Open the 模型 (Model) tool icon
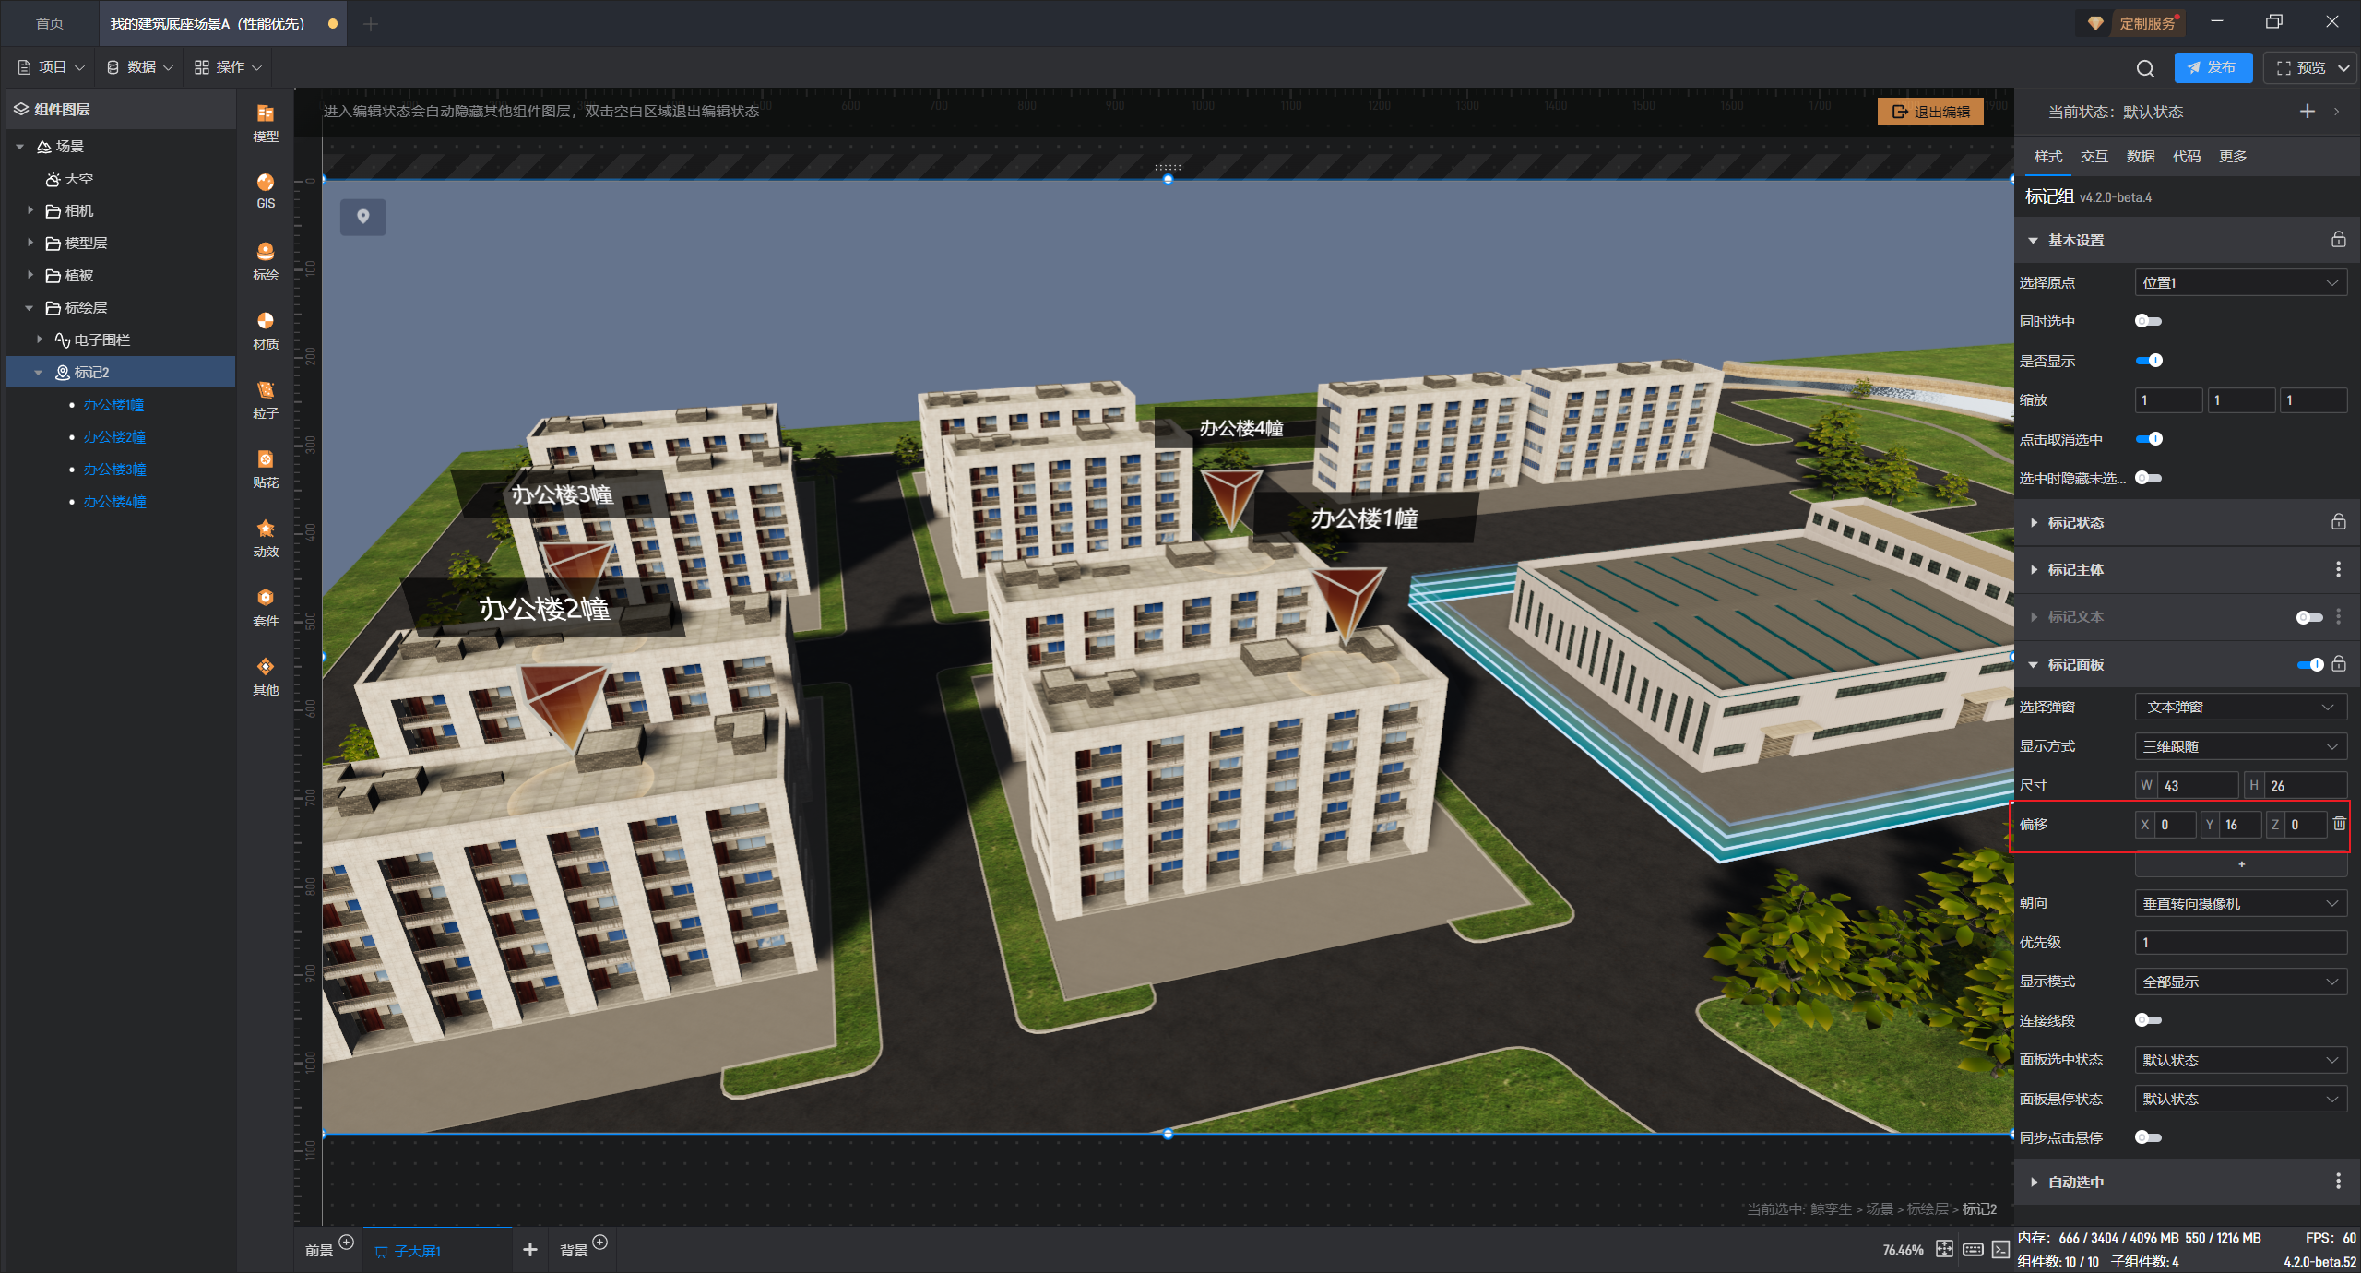The image size is (2361, 1273). [x=266, y=122]
